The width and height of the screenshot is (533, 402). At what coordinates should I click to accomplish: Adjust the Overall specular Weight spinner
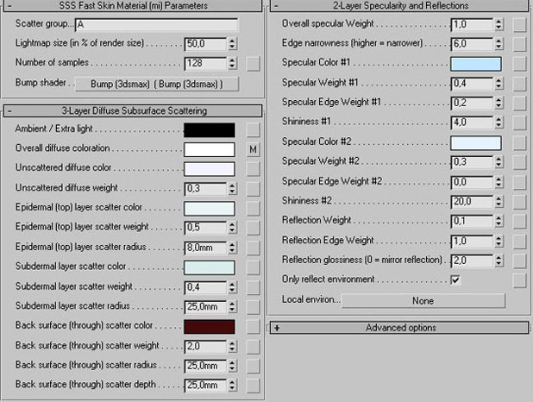(x=499, y=24)
